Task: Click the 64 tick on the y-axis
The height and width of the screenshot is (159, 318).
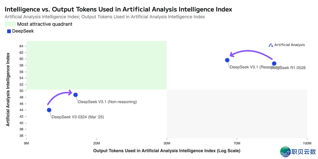Action: (21, 46)
